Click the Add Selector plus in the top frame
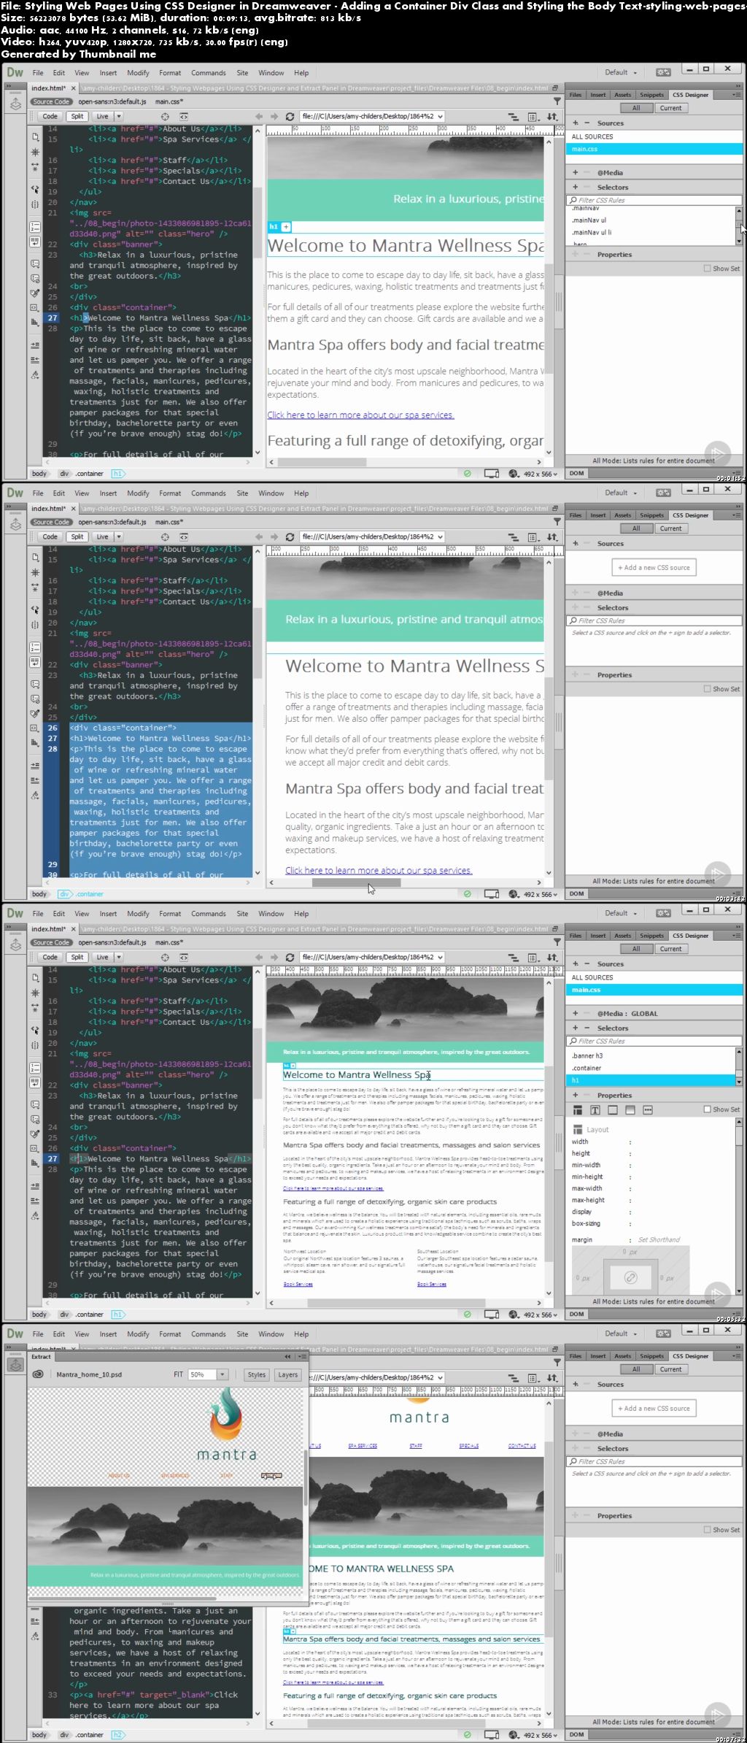 point(576,188)
